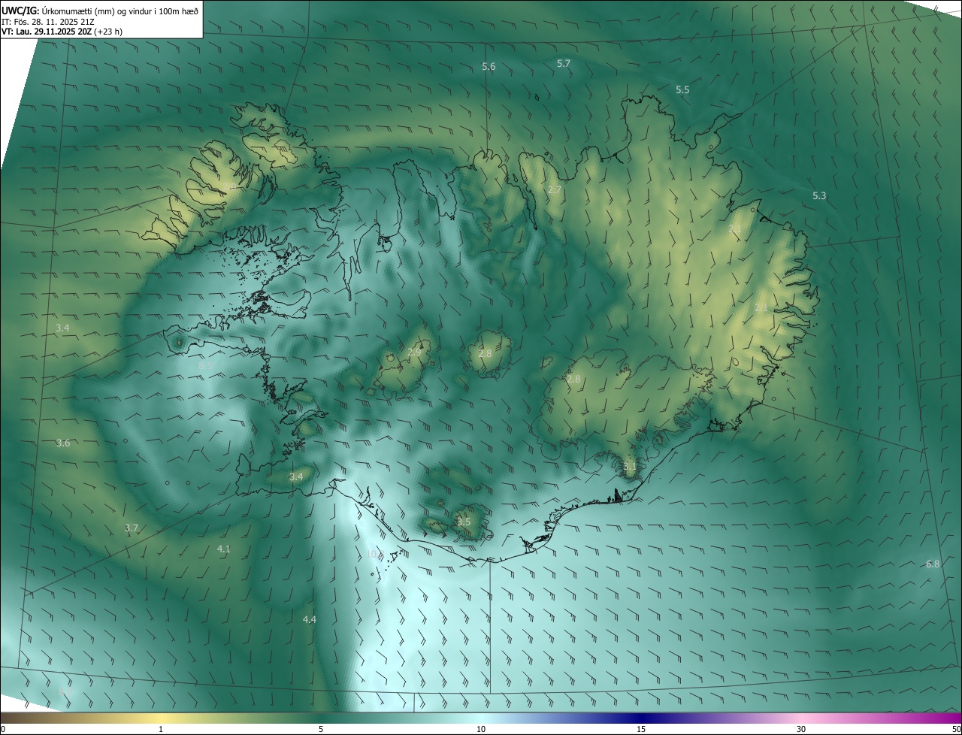Screen dimensions: 962x735
Task: Click the colorbar tick label 10
Action: pyautogui.click(x=481, y=729)
